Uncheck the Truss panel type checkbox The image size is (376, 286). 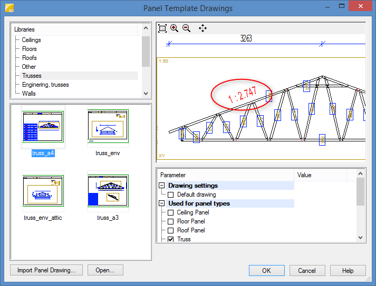(x=171, y=239)
